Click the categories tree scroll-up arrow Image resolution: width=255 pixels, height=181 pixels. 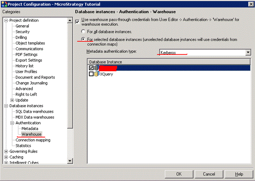point(70,20)
